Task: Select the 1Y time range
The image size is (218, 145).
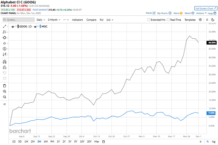Action: (x=58, y=142)
